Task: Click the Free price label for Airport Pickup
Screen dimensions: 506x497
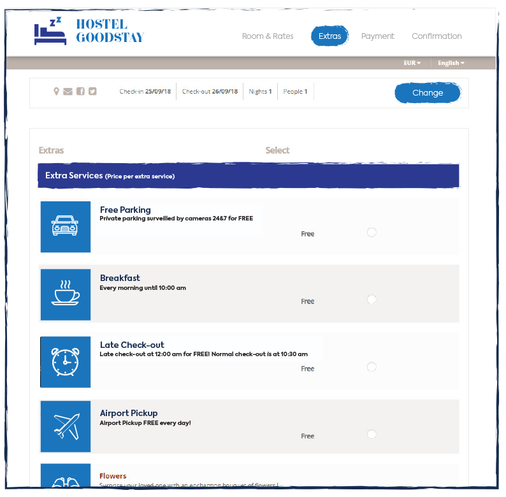Action: point(308,436)
